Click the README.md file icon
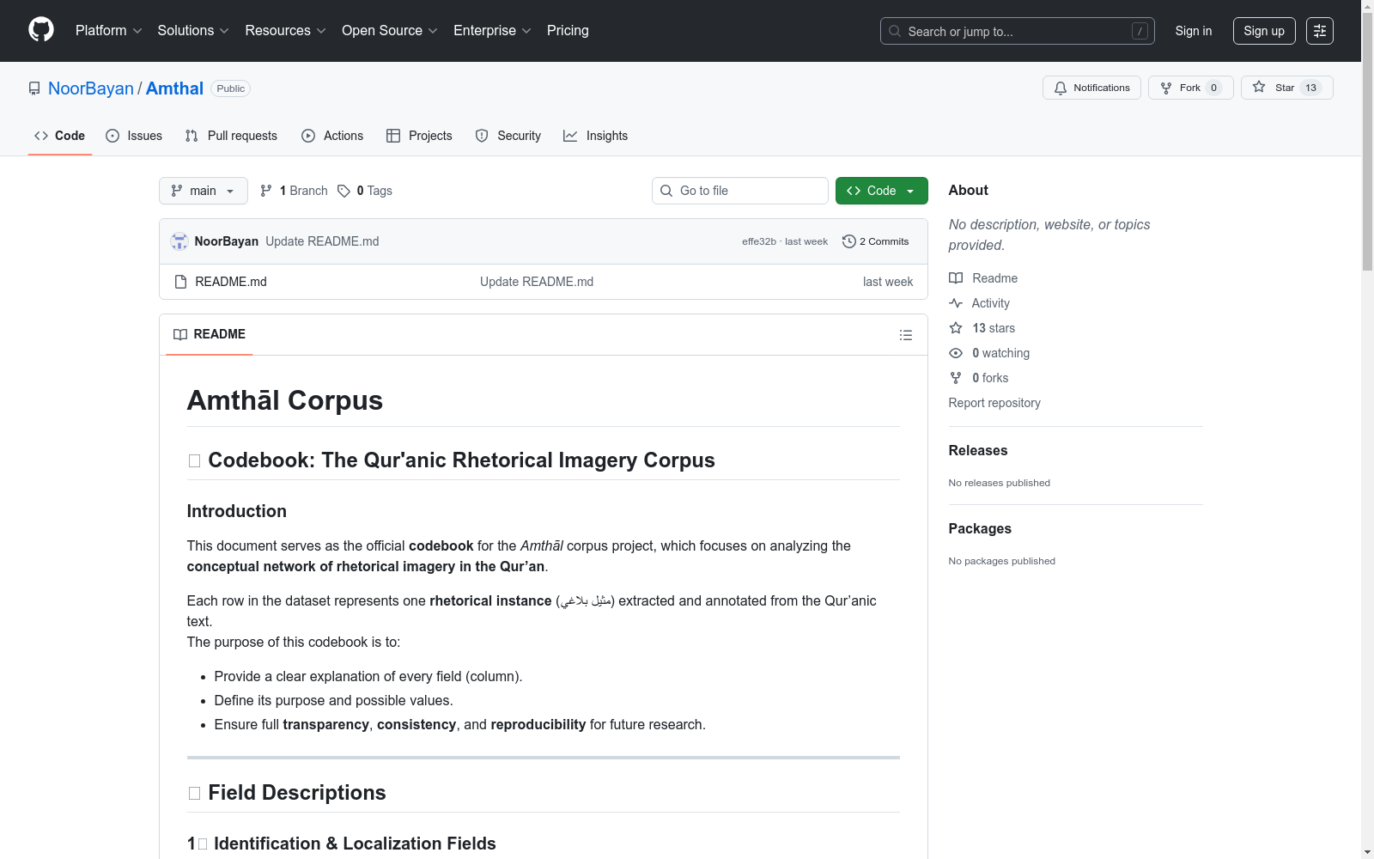The width and height of the screenshot is (1374, 859). coord(180,282)
